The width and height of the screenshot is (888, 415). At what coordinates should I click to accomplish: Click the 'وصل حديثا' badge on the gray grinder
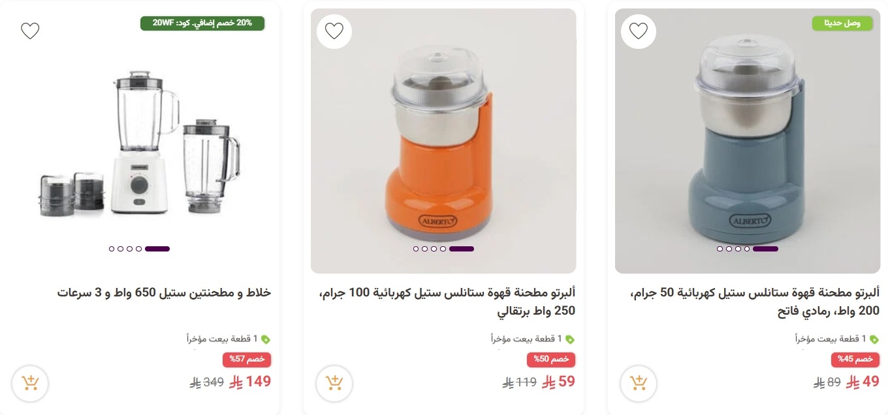pos(842,22)
